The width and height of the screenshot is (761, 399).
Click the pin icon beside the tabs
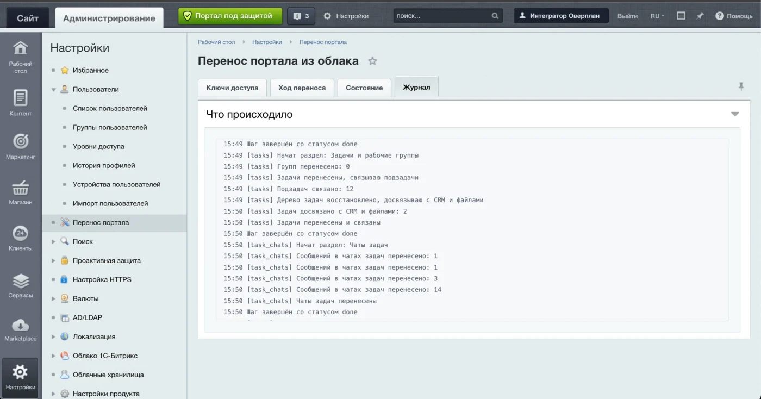(740, 86)
